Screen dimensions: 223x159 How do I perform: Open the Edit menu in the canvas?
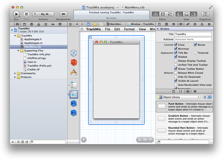coord(117,29)
